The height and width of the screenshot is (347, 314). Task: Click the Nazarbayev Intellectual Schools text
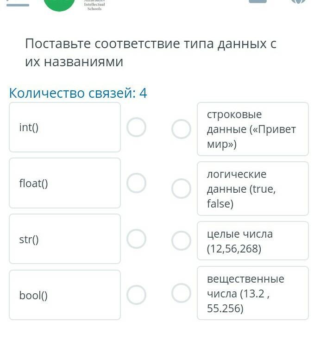[94, 5]
